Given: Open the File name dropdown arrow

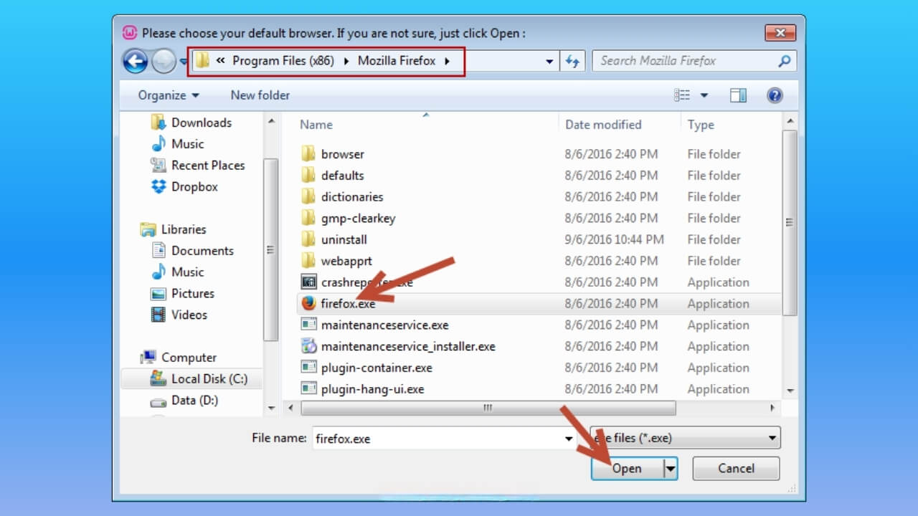Looking at the screenshot, I should [x=569, y=438].
